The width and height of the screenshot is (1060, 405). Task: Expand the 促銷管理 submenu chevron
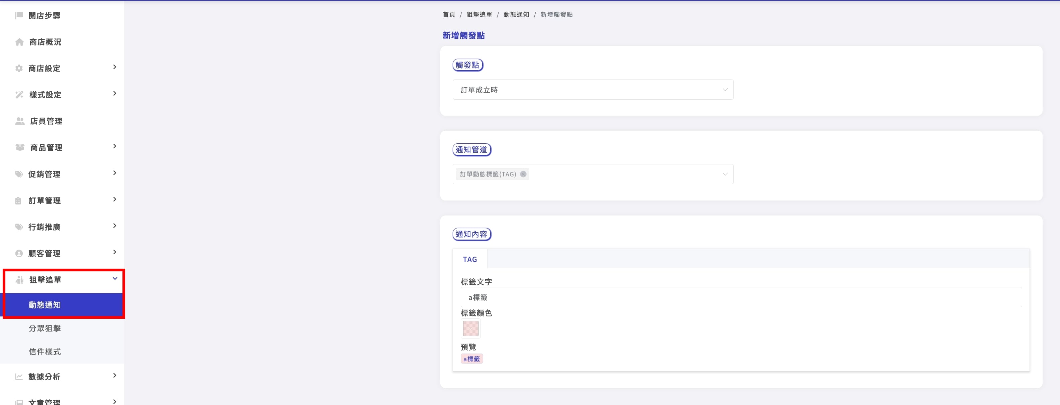point(115,173)
